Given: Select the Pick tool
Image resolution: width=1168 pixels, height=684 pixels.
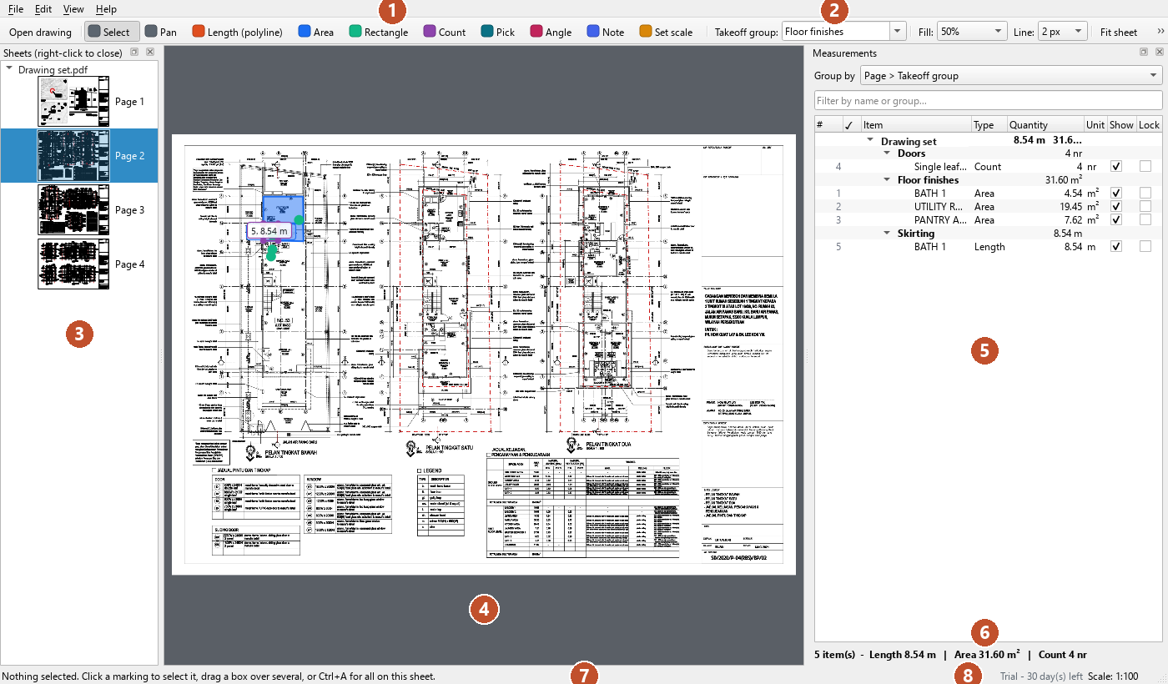Looking at the screenshot, I should pos(498,33).
